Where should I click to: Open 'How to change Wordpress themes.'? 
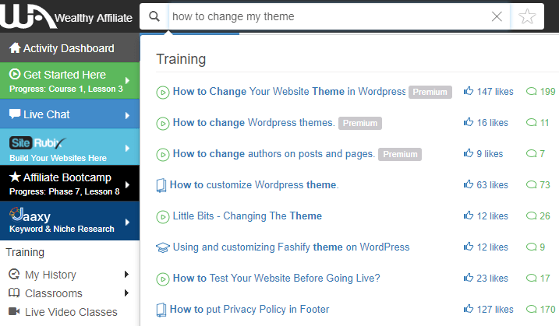tap(254, 123)
